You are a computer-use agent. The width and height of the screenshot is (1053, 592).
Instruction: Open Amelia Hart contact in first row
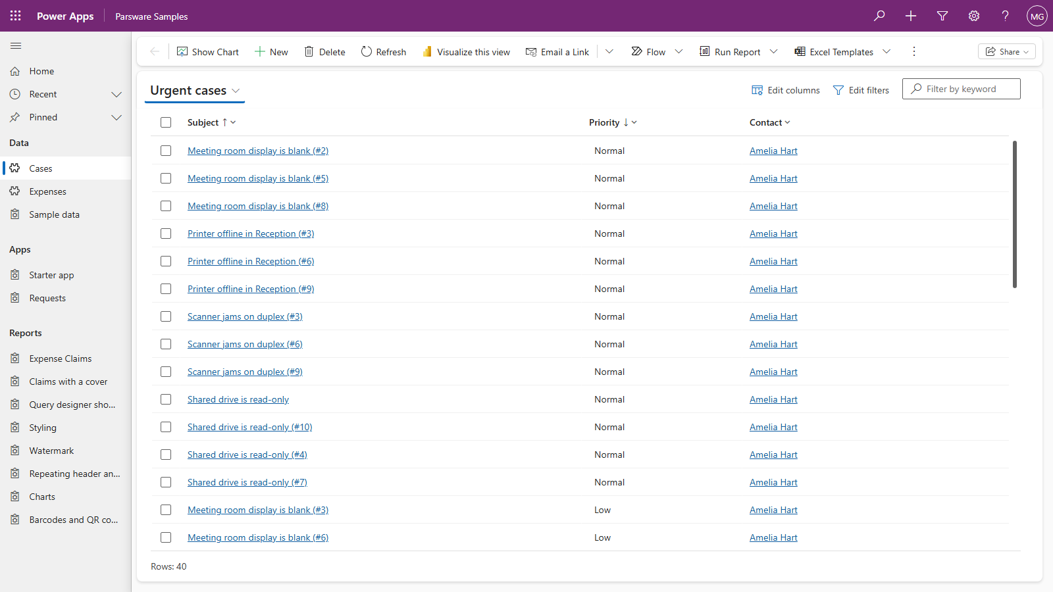pyautogui.click(x=773, y=151)
